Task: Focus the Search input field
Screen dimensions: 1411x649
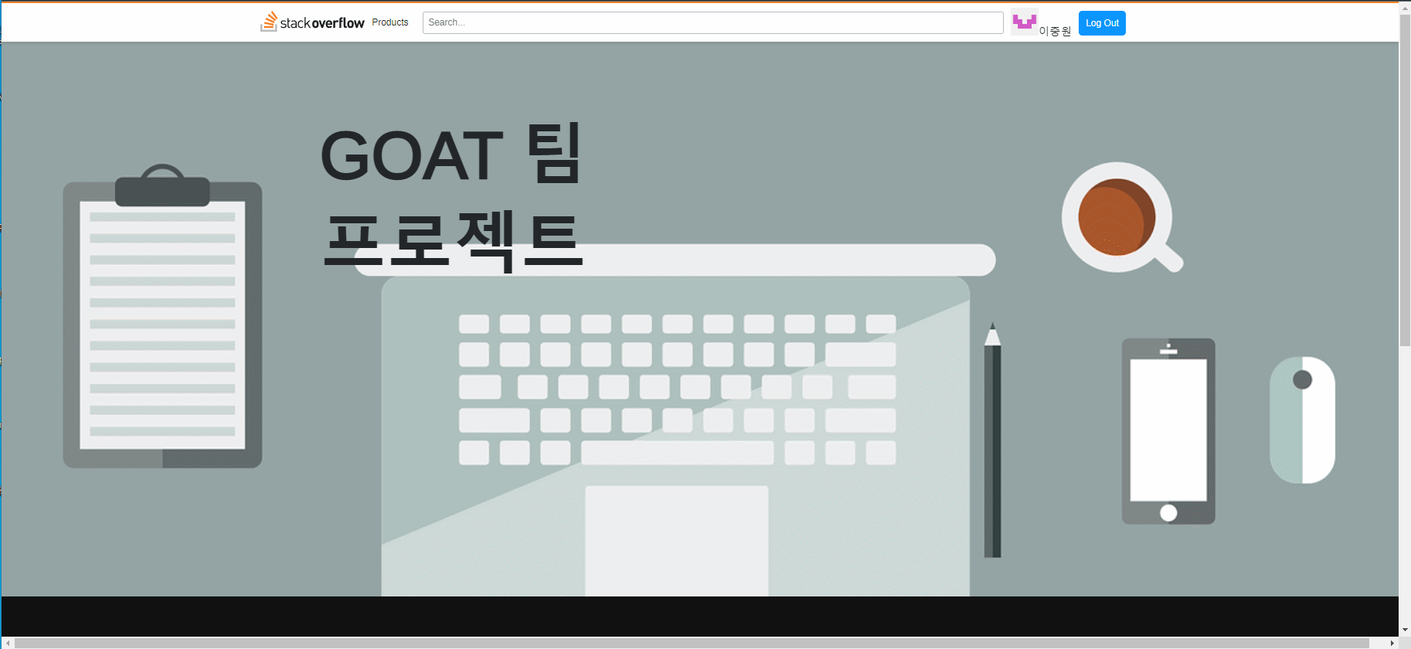Action: (x=712, y=22)
